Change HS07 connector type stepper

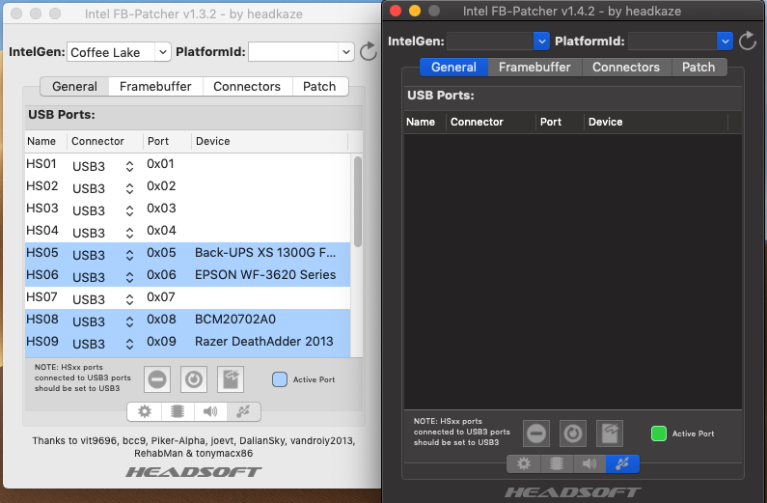coord(129,299)
